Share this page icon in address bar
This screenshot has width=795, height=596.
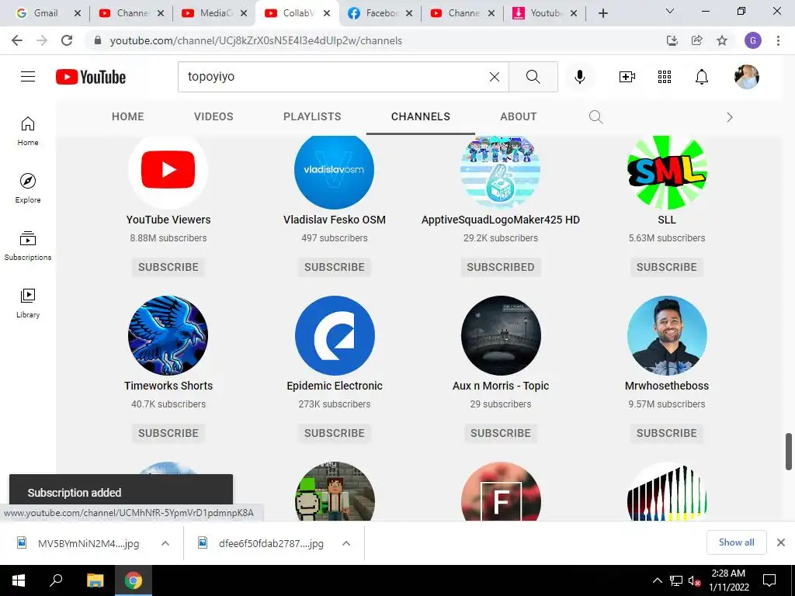coord(697,40)
